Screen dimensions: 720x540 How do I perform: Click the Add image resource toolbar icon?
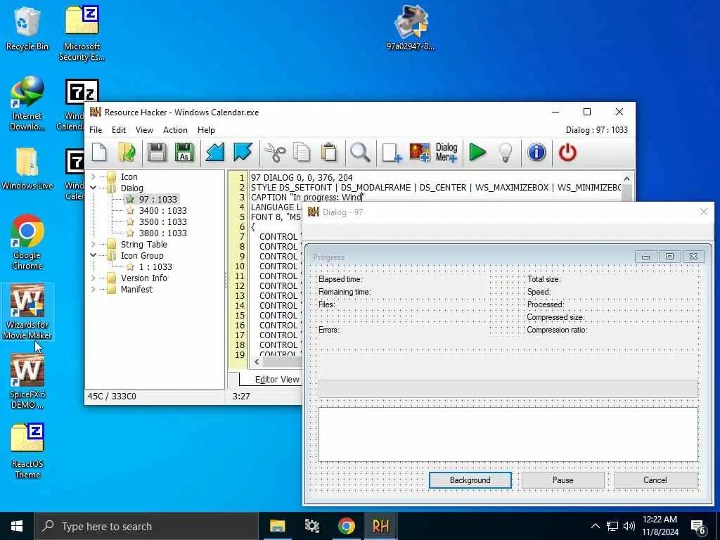tap(420, 153)
